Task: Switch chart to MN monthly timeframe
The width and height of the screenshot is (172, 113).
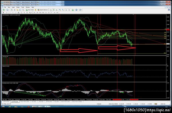Action: 57,13
